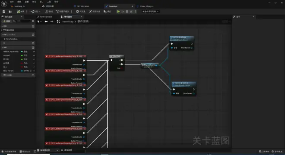Viewport: 285px width, 155px height.
Task: Switch to New Function graph tab
Action: 46,17
